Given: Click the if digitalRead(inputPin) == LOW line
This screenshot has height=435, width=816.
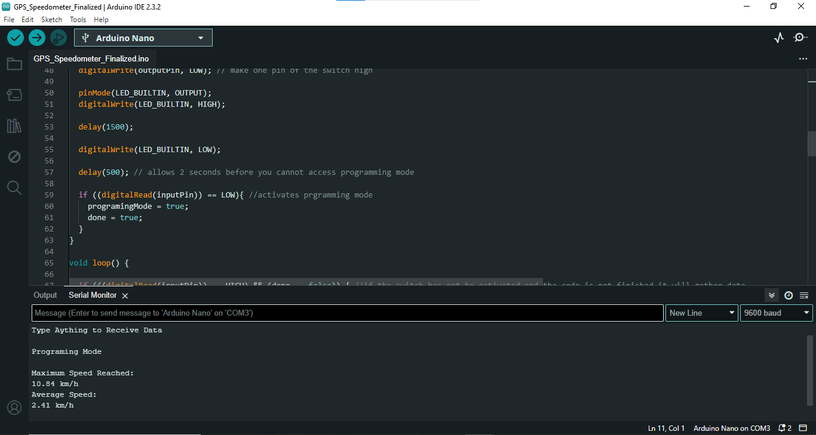Looking at the screenshot, I should coord(225,195).
